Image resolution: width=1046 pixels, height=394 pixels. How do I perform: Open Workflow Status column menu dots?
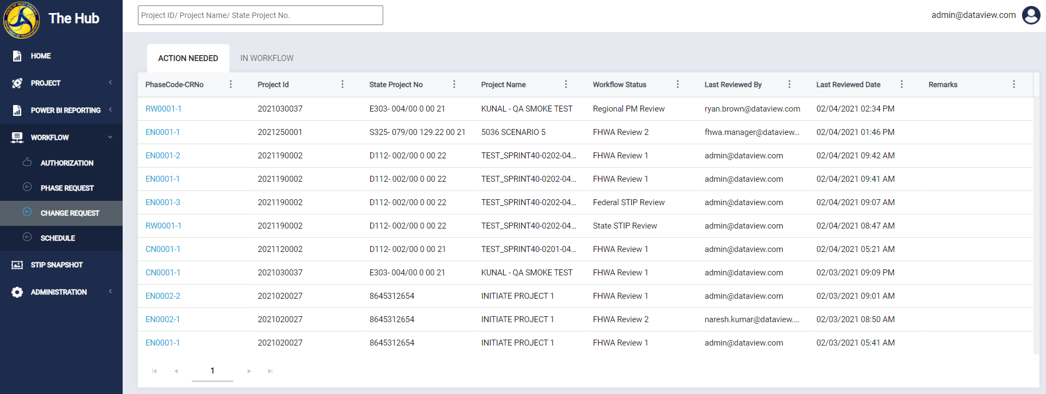coord(678,84)
